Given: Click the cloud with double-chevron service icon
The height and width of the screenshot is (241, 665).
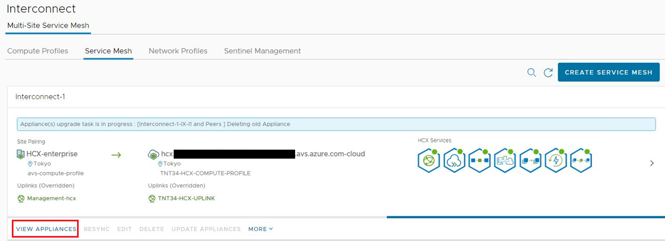Looking at the screenshot, I should (x=454, y=161).
